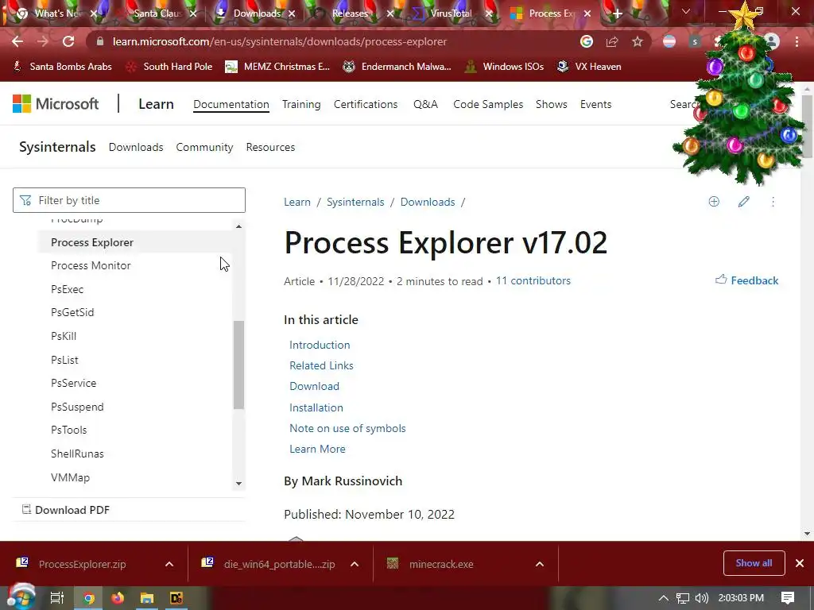Click the sidebar scroll up arrow

(x=238, y=226)
